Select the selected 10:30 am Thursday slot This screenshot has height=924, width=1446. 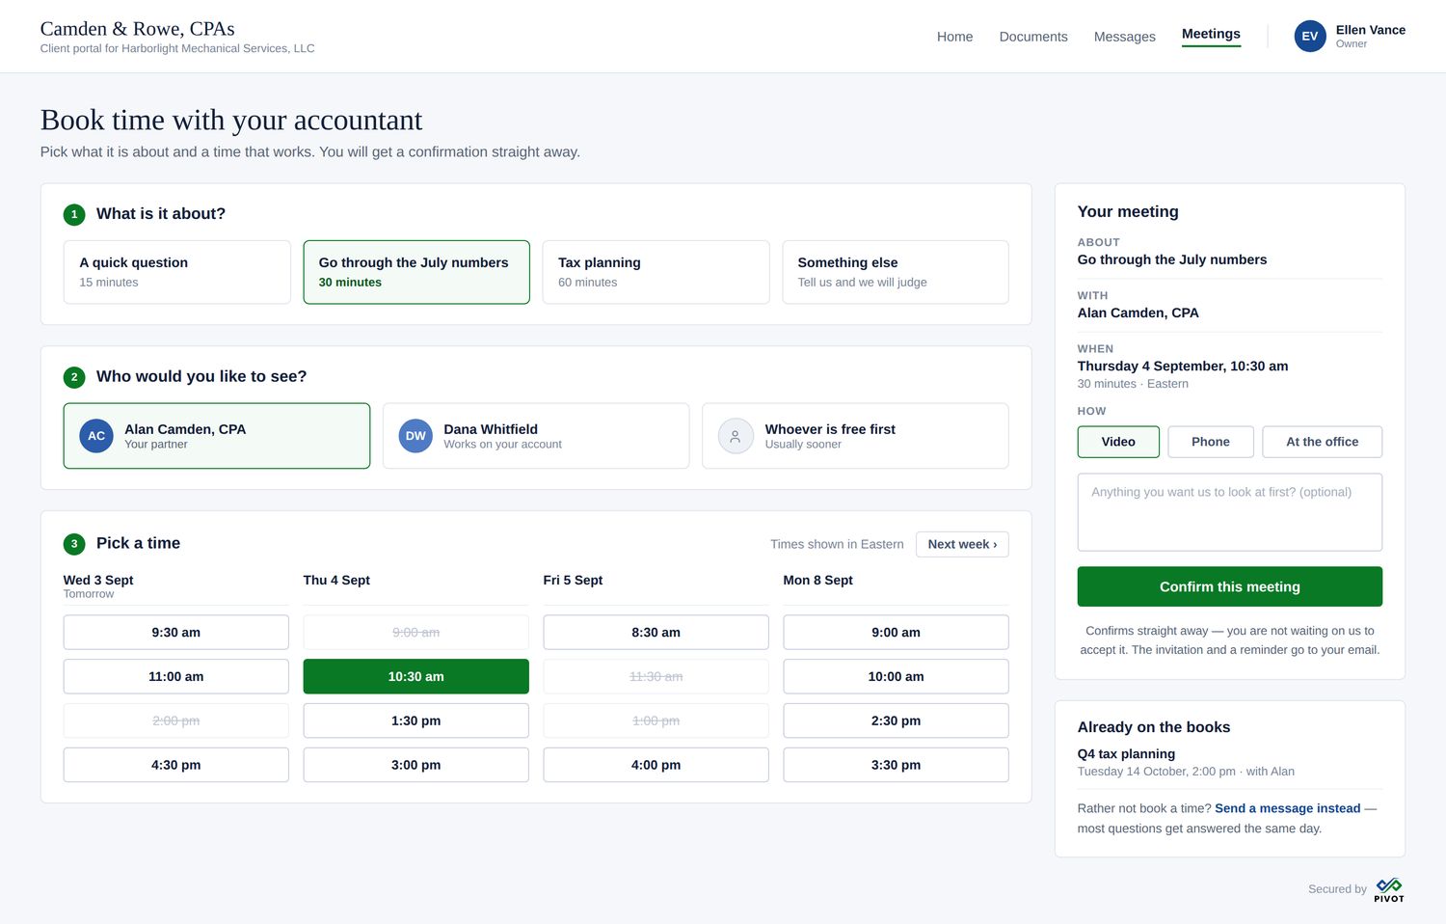point(416,677)
